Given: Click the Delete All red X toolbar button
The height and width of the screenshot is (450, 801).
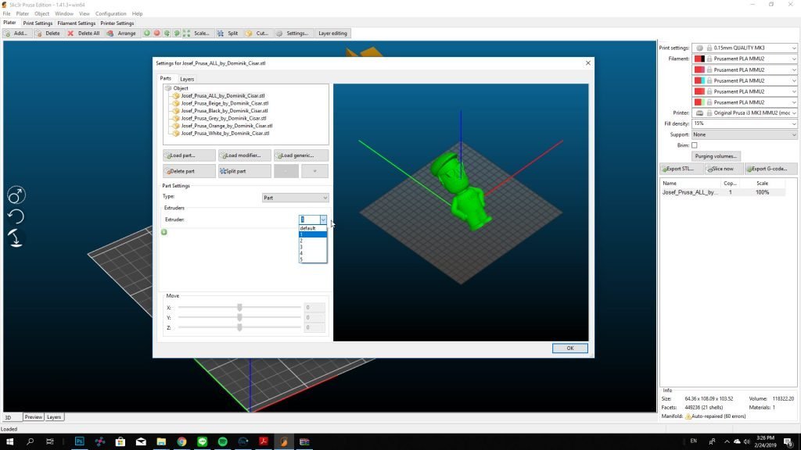Looking at the screenshot, I should (84, 34).
